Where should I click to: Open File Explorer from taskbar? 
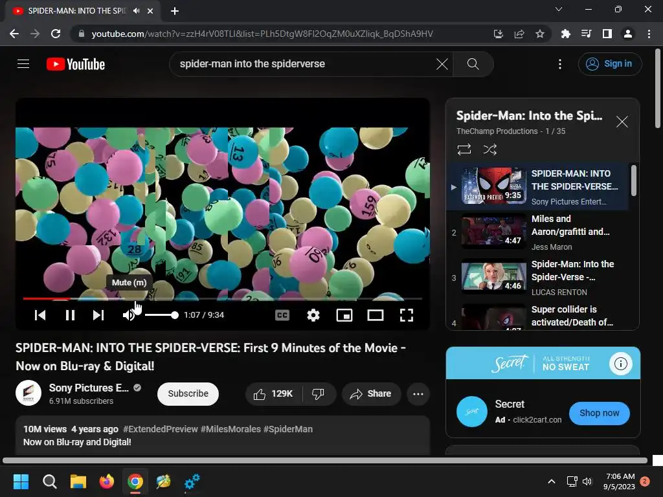(x=78, y=481)
